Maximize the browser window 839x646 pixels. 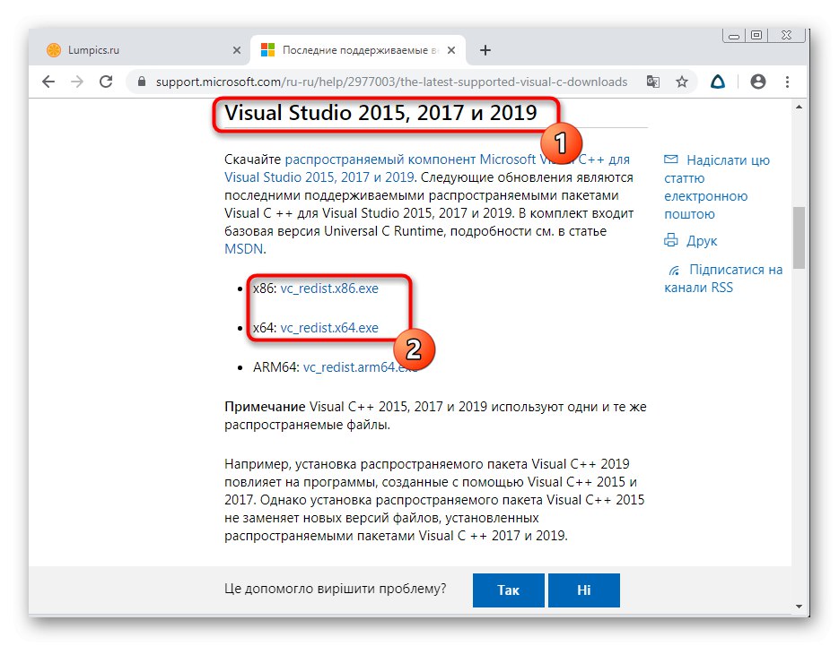click(756, 35)
